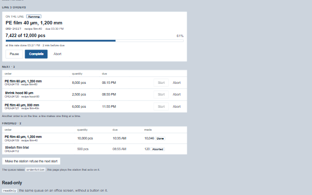
Task: Click the 10:35 AM due time
Action: [x=119, y=138]
